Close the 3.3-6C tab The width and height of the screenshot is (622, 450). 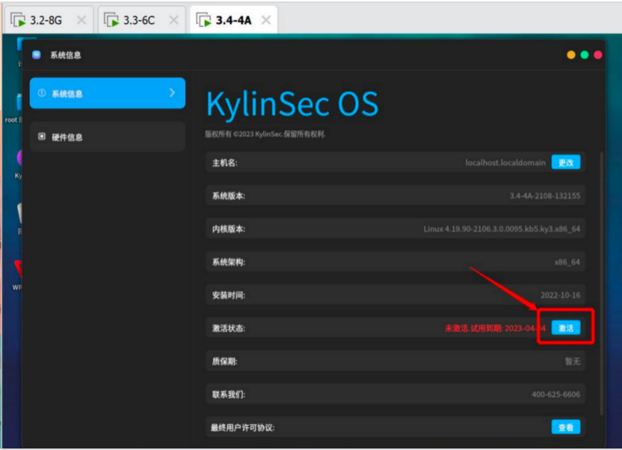coord(174,19)
